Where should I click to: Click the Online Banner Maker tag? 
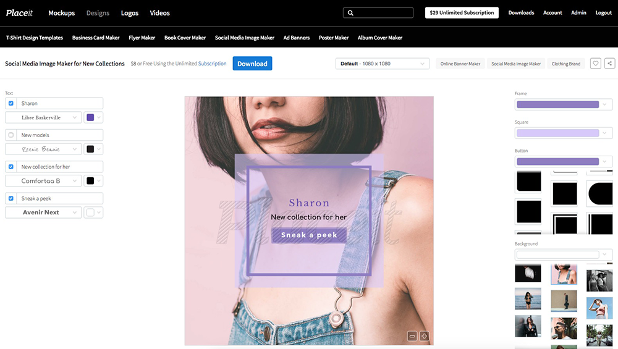tap(460, 64)
